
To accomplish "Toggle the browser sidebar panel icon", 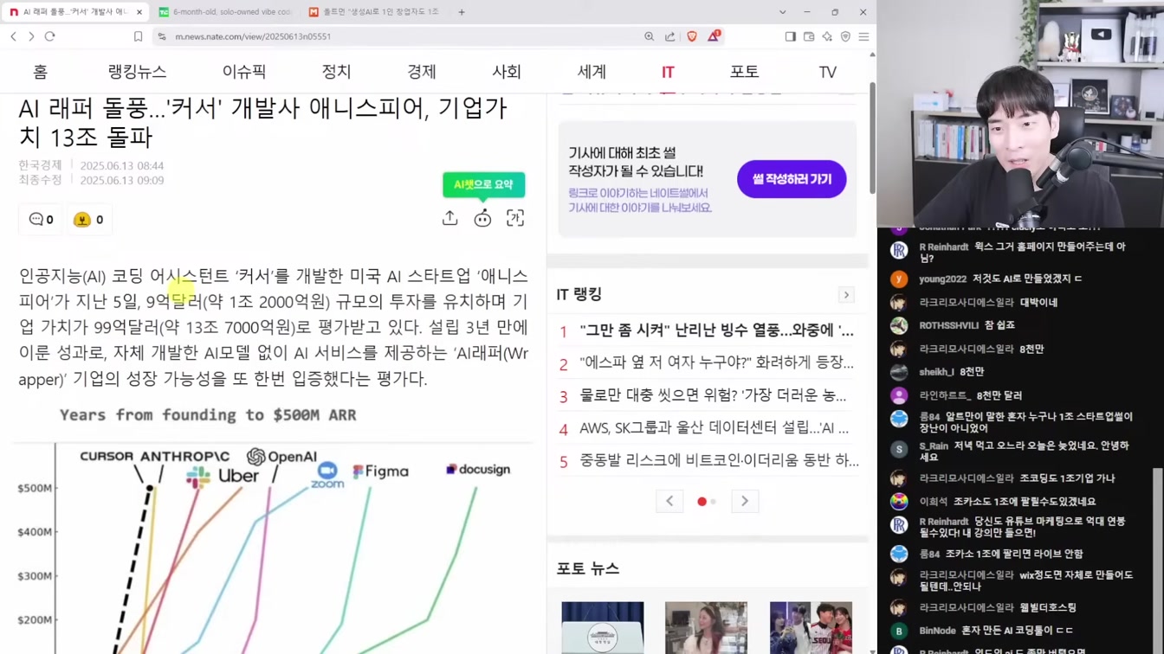I will (790, 36).
